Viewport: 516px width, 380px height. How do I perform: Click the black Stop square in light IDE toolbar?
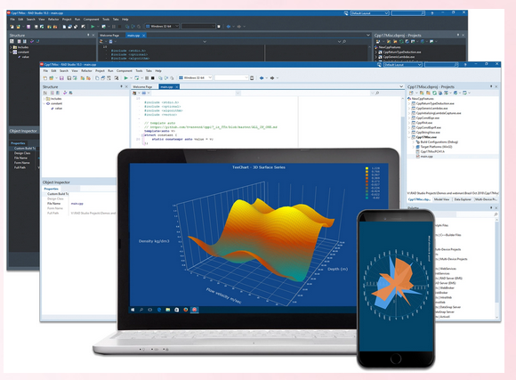tap(153, 78)
